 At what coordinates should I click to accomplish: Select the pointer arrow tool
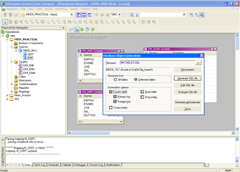[x=5, y=22]
